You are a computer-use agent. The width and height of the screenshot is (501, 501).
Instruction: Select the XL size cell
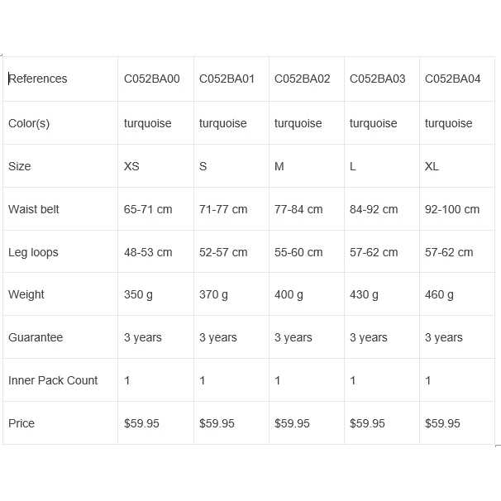coord(432,166)
